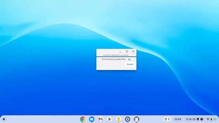219x123 pixels.
Task: Open quick settings from the 12:36 clock
Action: point(189,119)
